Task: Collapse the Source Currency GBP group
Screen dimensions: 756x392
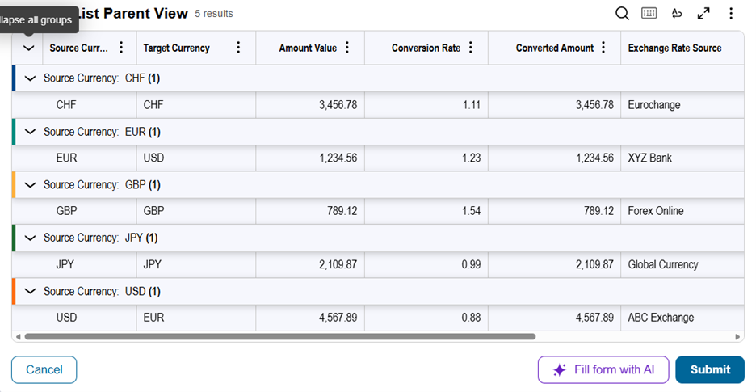Action: click(31, 185)
